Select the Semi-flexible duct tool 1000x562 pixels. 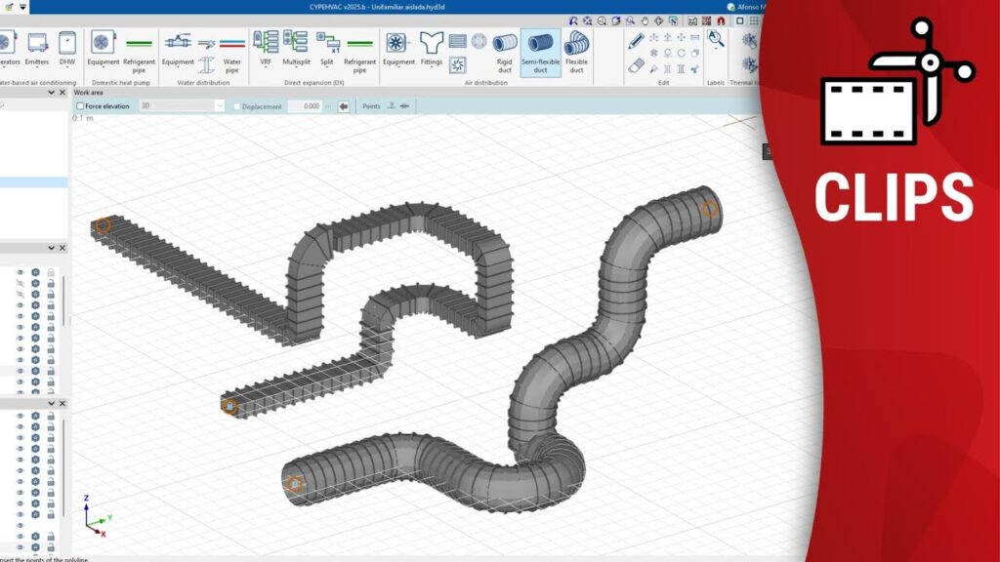point(540,51)
